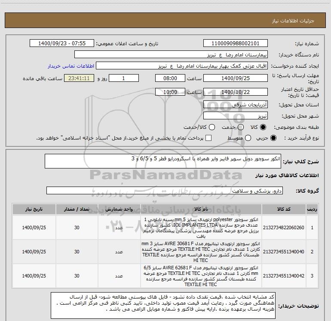Select the خدمت radio button

241,127
